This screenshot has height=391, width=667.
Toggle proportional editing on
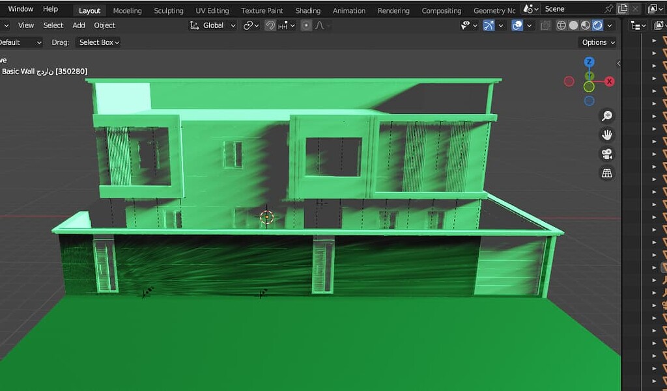tap(305, 25)
